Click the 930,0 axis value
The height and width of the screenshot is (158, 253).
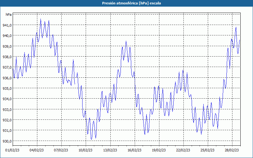pyautogui.click(x=7, y=141)
